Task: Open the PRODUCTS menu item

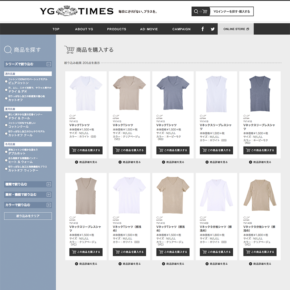Action: tap(116, 29)
